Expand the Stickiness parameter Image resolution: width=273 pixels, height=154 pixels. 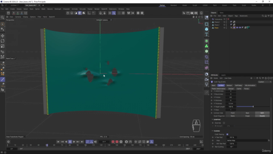click(214, 101)
